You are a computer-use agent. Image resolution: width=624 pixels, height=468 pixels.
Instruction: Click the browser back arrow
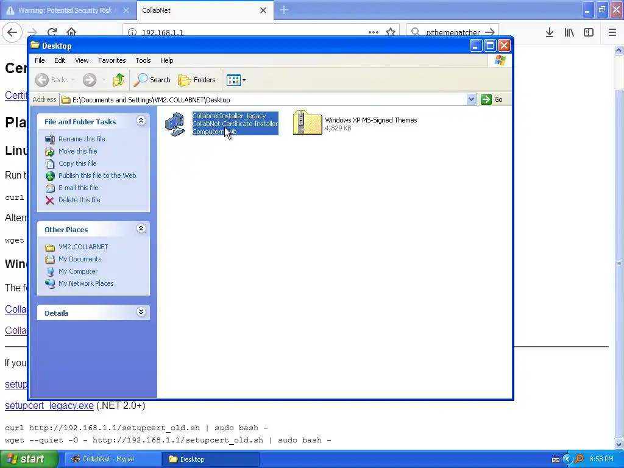(x=12, y=32)
